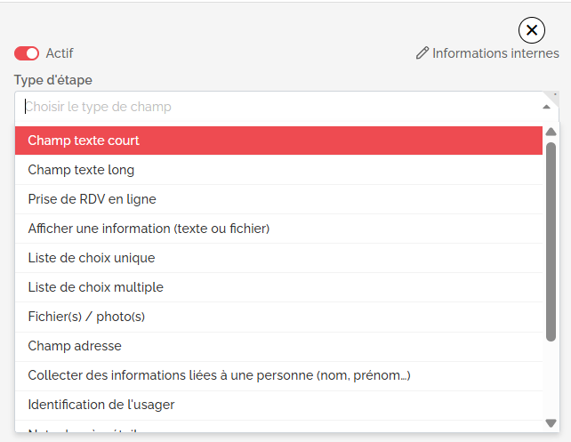Image resolution: width=571 pixels, height=442 pixels.
Task: Click into the Choisir le type de champ field
Action: coord(277,107)
